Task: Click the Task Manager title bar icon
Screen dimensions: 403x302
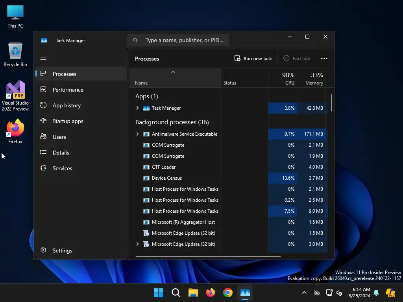Action: coord(44,41)
